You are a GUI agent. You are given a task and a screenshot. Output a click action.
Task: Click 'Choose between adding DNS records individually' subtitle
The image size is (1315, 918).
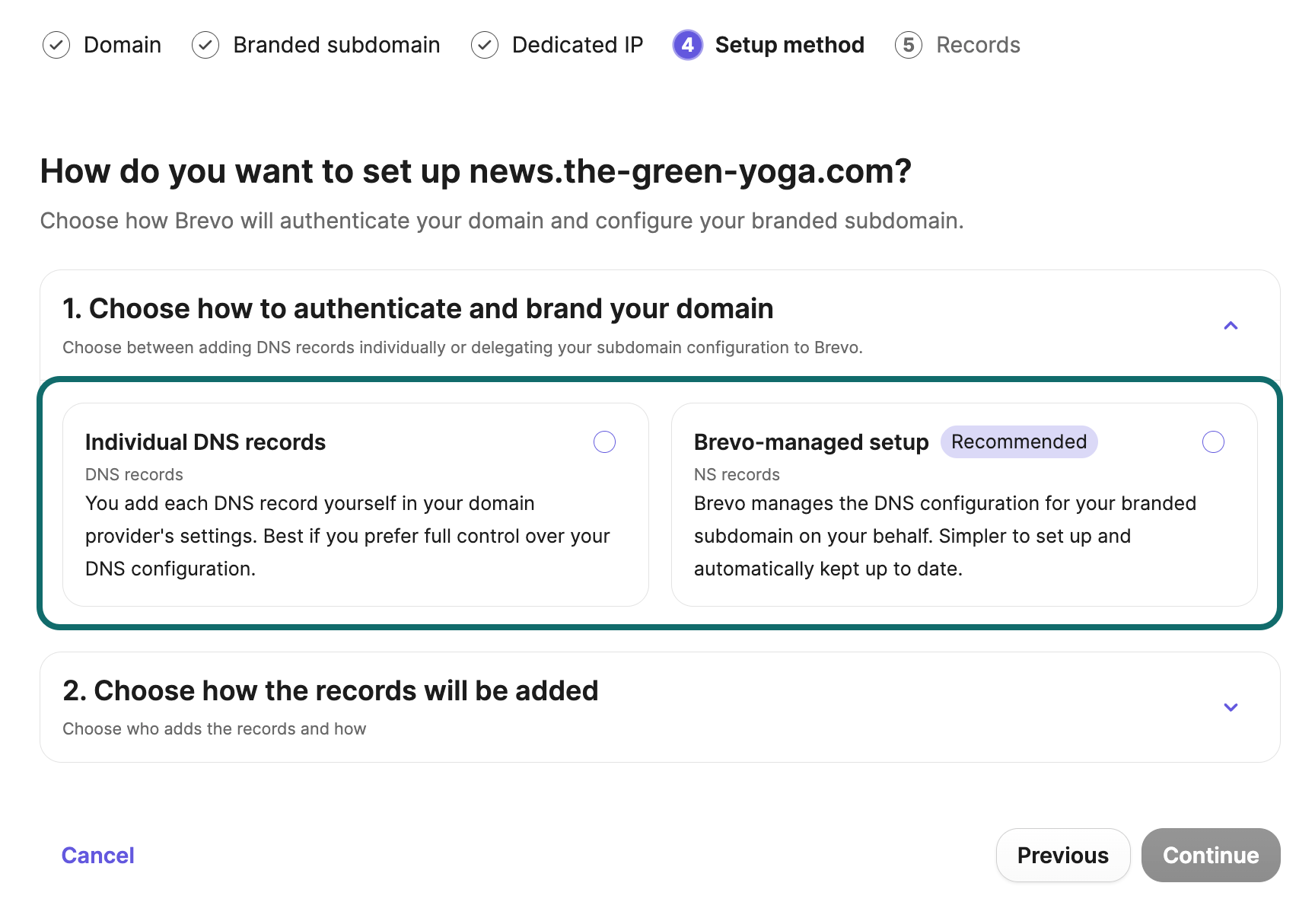[463, 347]
